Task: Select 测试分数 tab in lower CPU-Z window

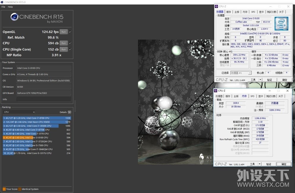Action: pos(271,96)
